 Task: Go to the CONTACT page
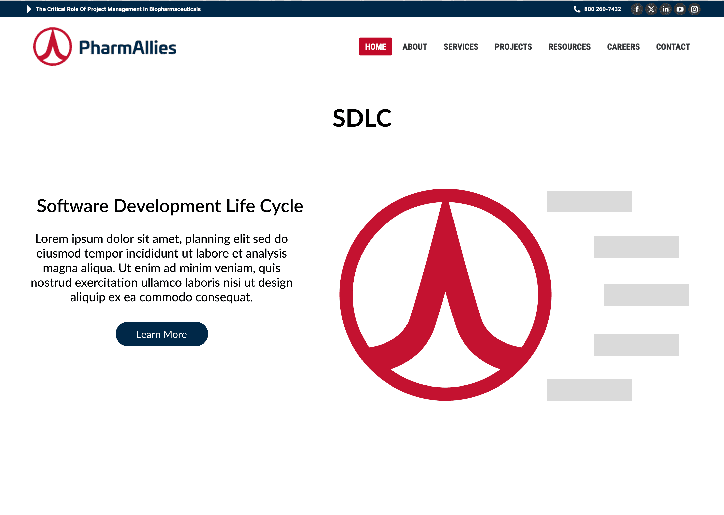[x=673, y=47]
